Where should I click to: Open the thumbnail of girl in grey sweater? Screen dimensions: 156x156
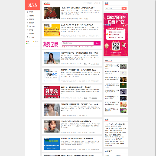pyautogui.click(x=52, y=127)
